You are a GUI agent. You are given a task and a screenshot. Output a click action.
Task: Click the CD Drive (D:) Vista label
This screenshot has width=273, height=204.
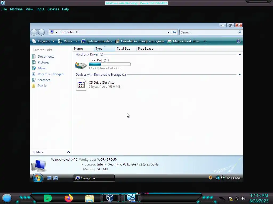click(x=102, y=83)
